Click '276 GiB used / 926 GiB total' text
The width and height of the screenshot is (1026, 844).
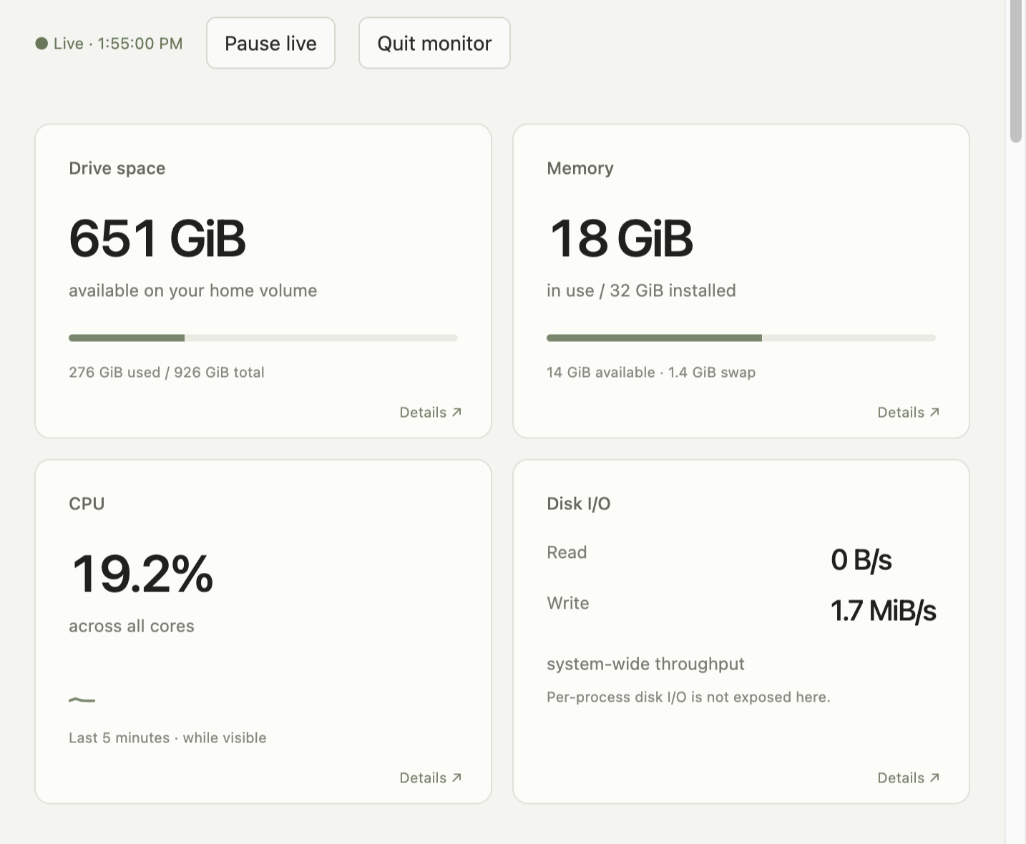[167, 372]
